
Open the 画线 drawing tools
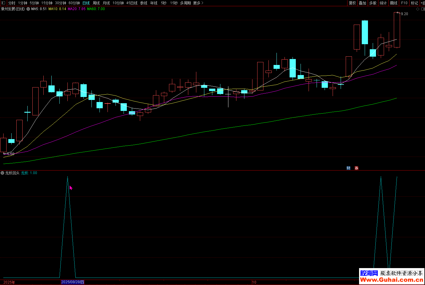(394, 3)
